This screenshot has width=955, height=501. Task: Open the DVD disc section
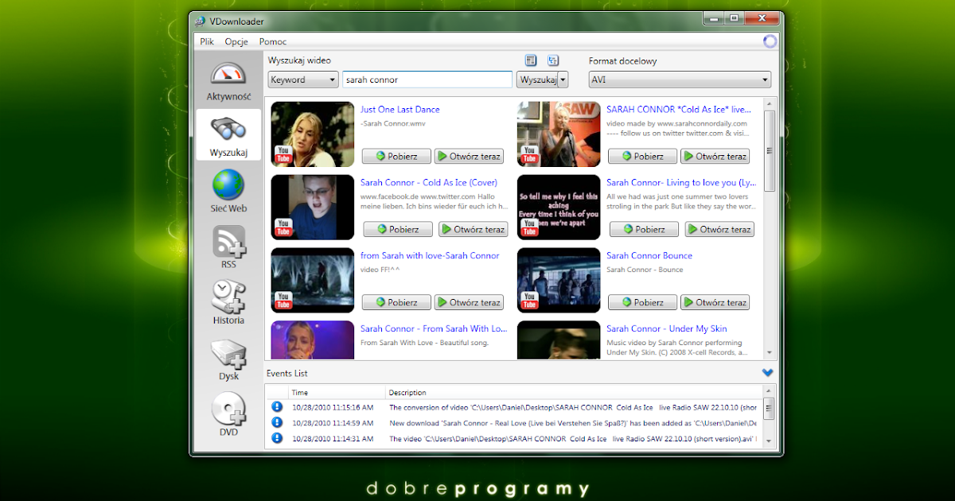pyautogui.click(x=228, y=414)
